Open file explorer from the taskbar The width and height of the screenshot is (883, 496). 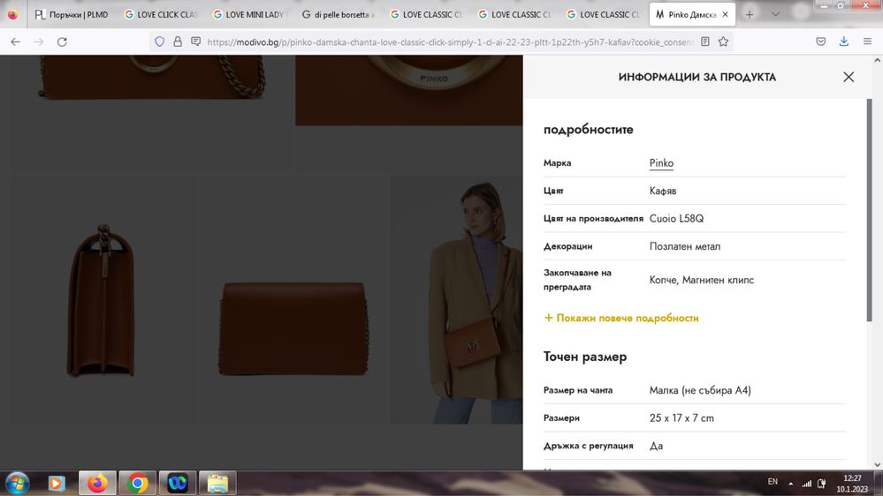(217, 483)
